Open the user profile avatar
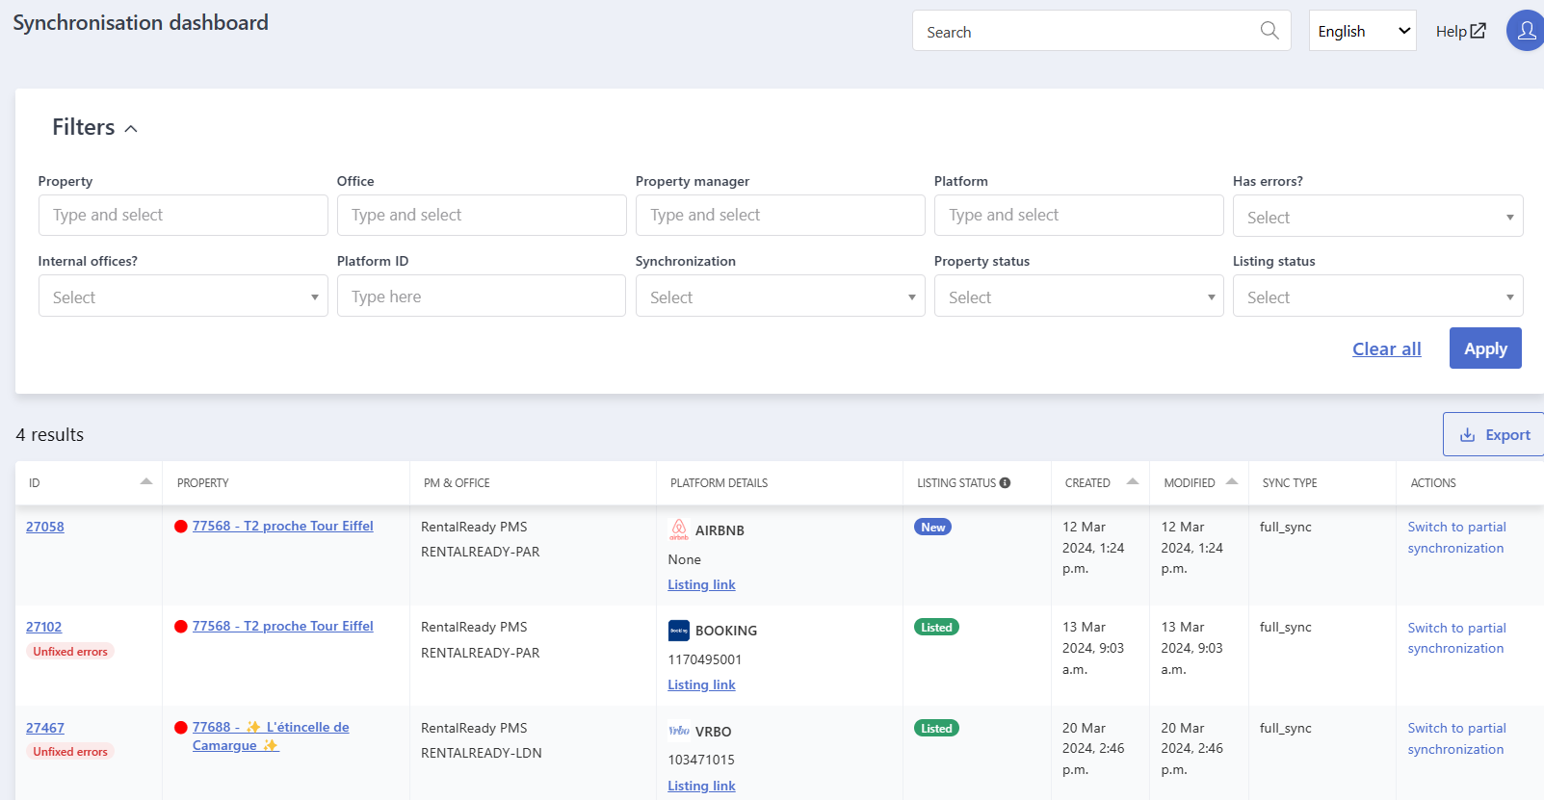Image resolution: width=1544 pixels, height=800 pixels. tap(1527, 31)
